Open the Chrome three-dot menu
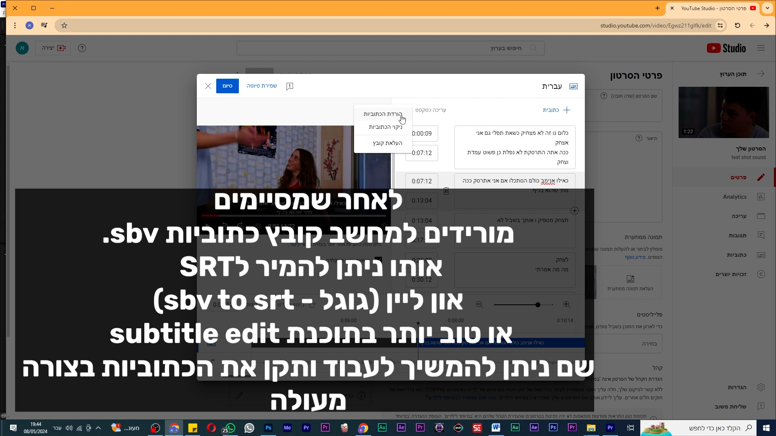 (x=15, y=25)
